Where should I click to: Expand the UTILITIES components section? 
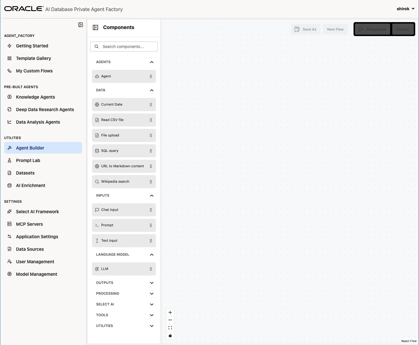pyautogui.click(x=152, y=326)
